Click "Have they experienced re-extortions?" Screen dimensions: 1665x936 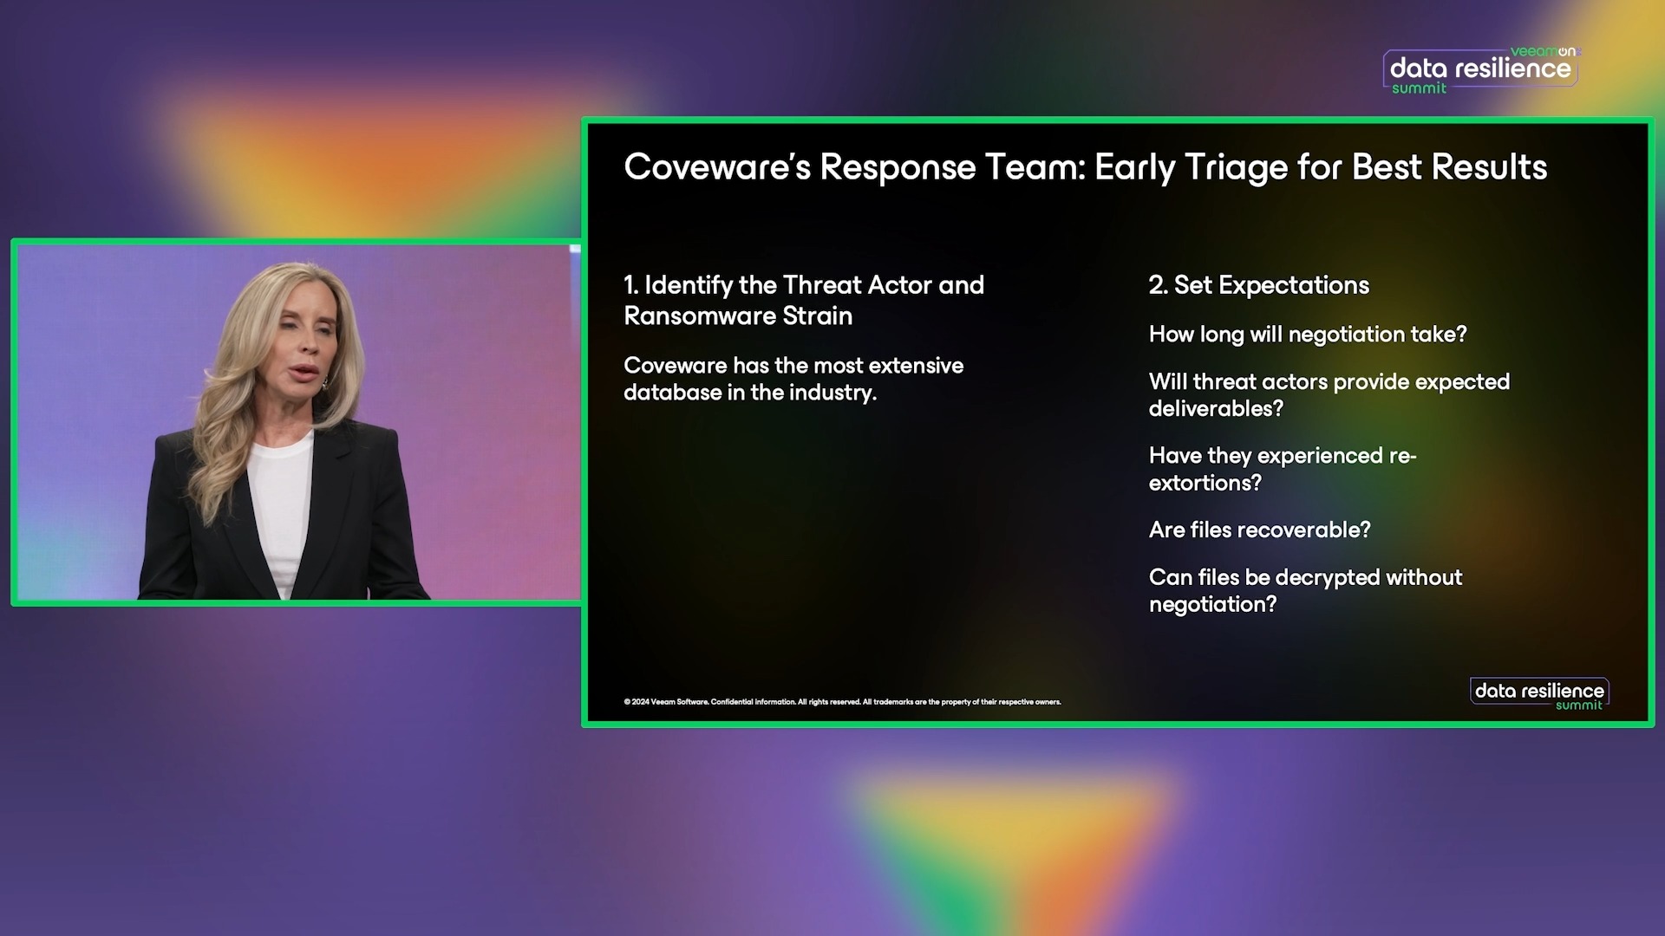click(x=1283, y=469)
